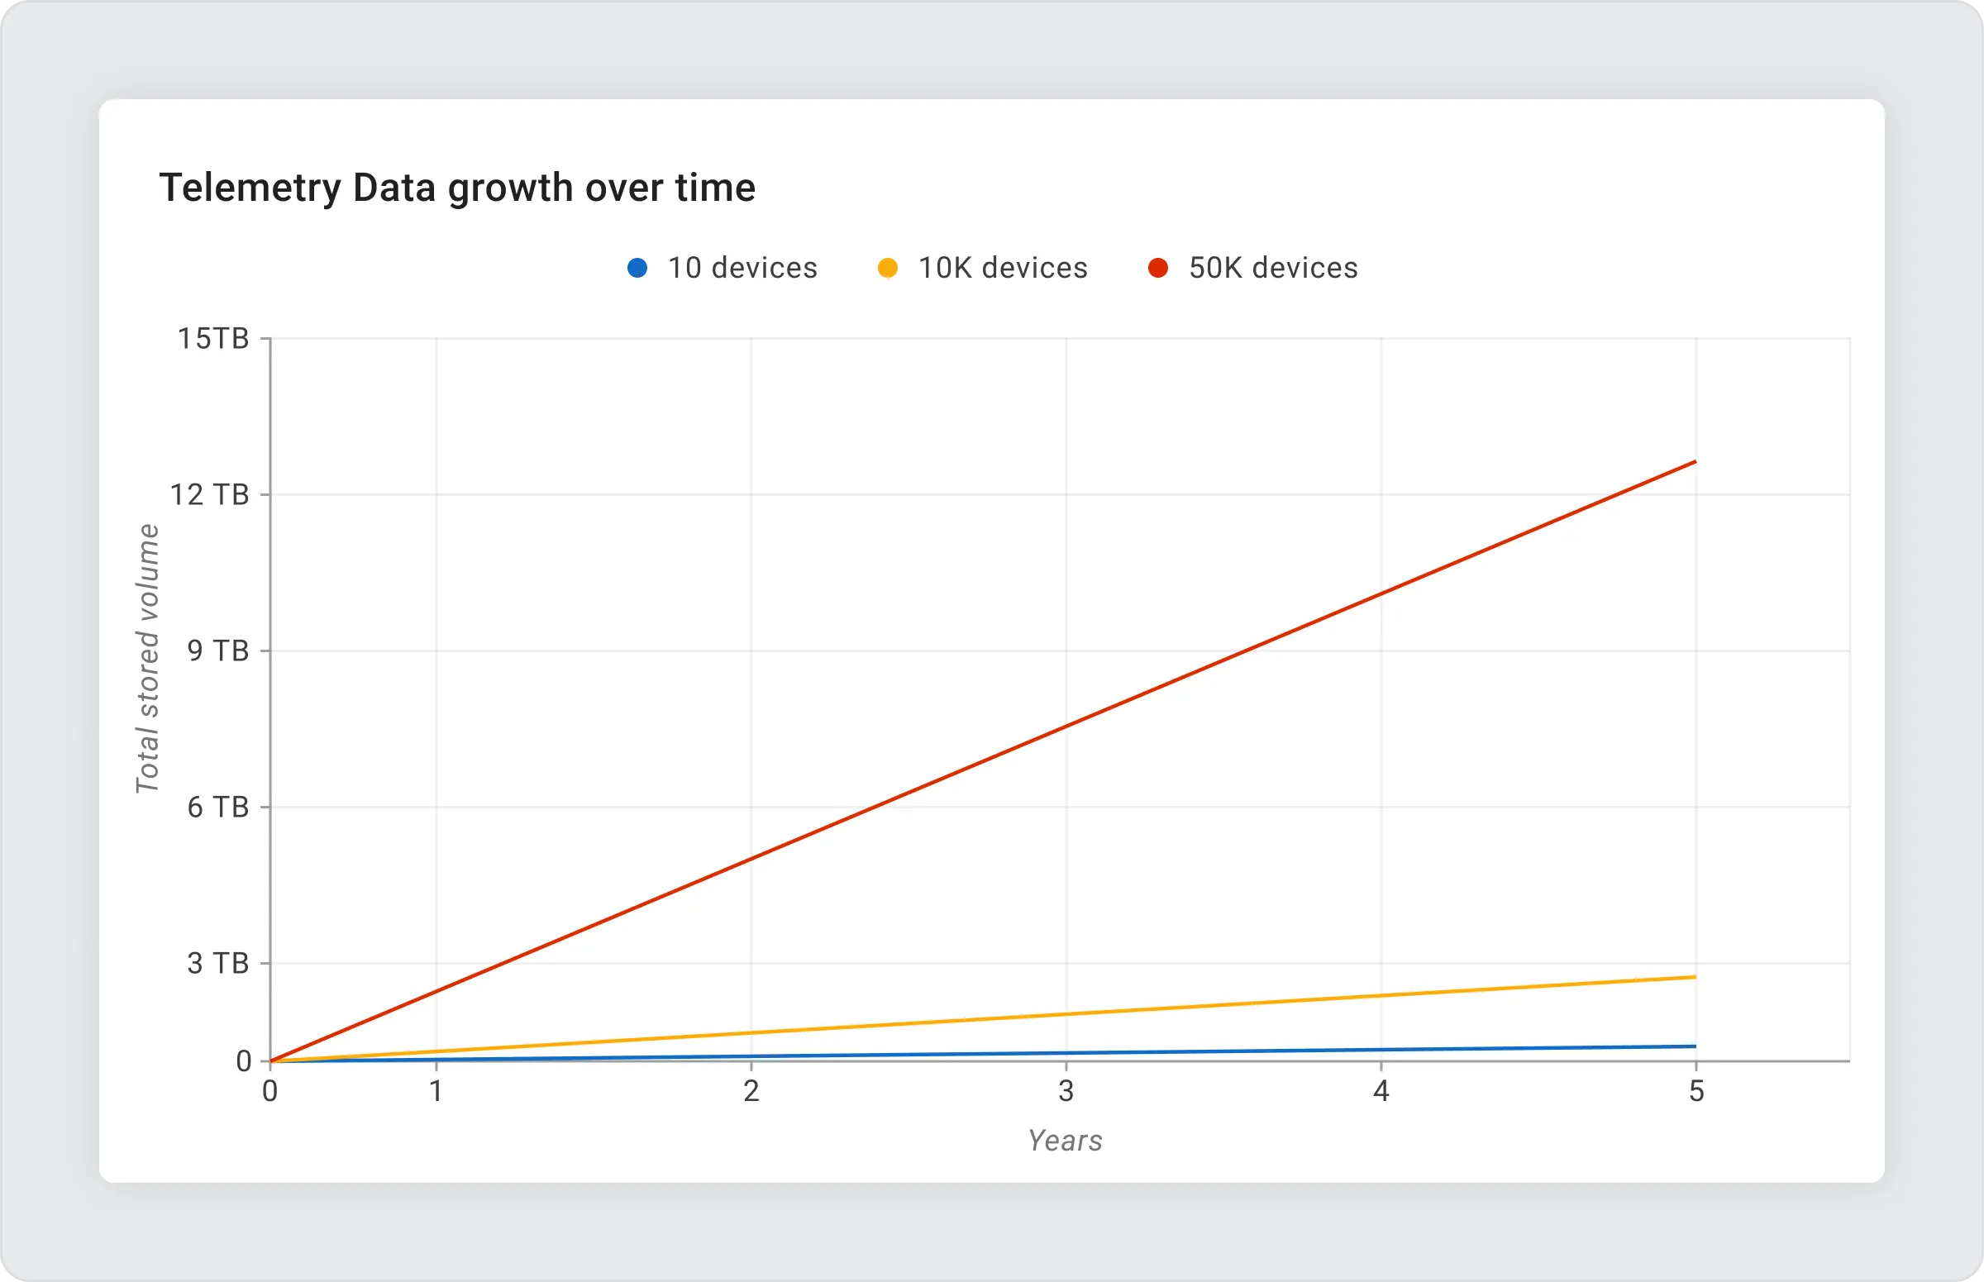Click x-axis tick label 1

point(436,1091)
